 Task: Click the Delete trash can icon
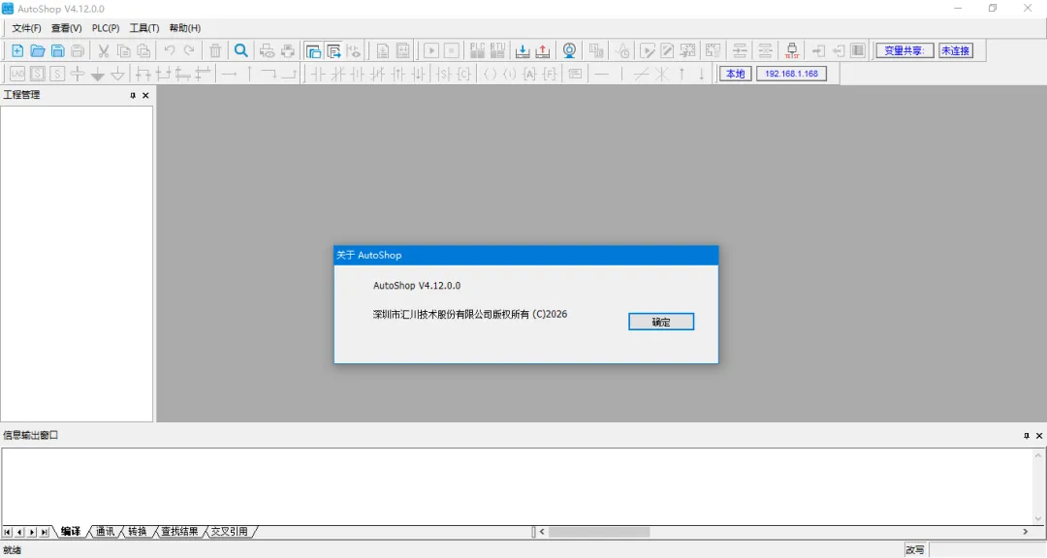[x=215, y=50]
